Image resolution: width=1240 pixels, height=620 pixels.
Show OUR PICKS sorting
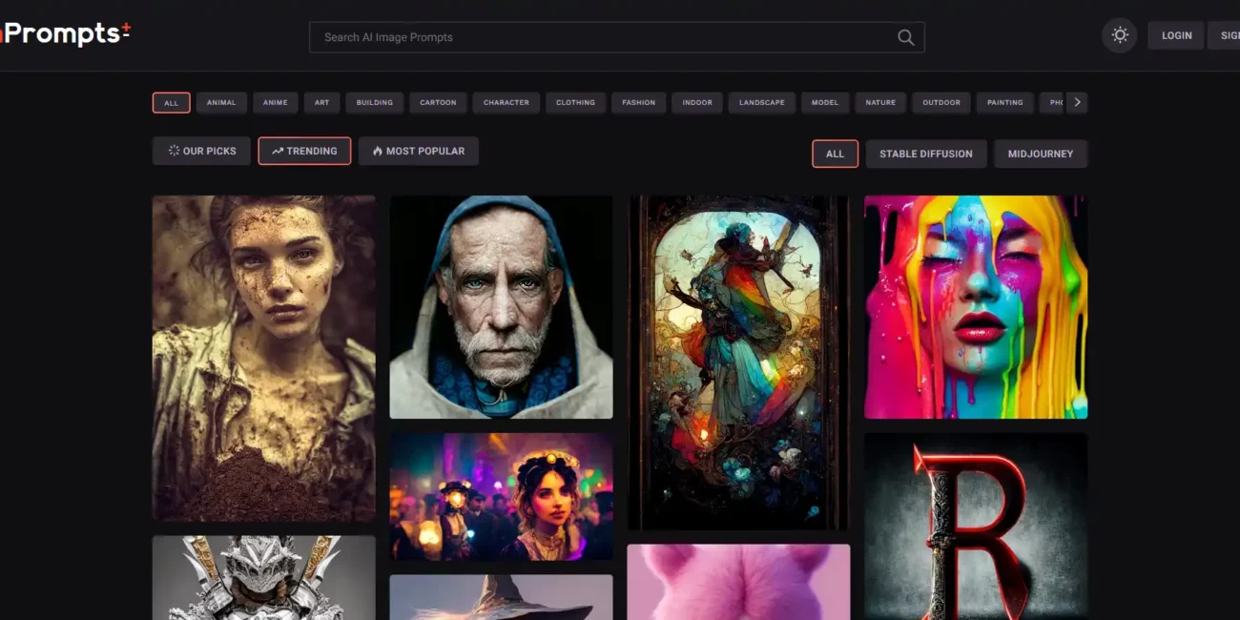[201, 151]
